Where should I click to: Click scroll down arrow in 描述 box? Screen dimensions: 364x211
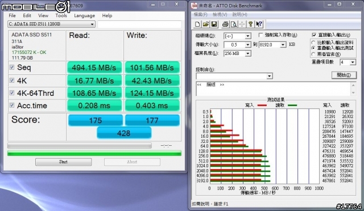point(353,92)
